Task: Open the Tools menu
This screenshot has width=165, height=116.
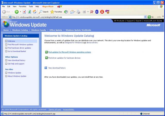Action: click(31, 6)
